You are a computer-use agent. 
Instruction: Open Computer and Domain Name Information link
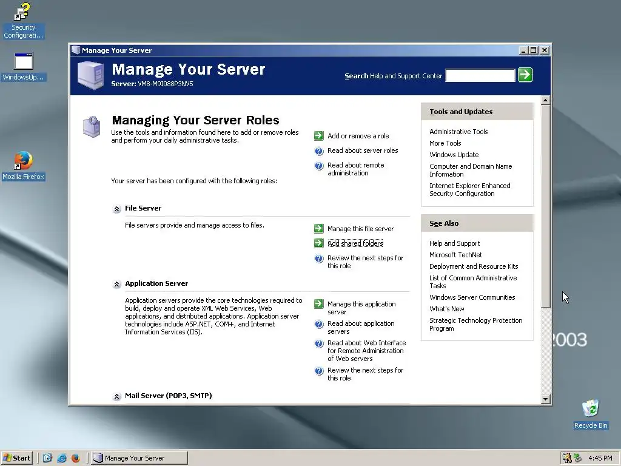click(x=471, y=170)
